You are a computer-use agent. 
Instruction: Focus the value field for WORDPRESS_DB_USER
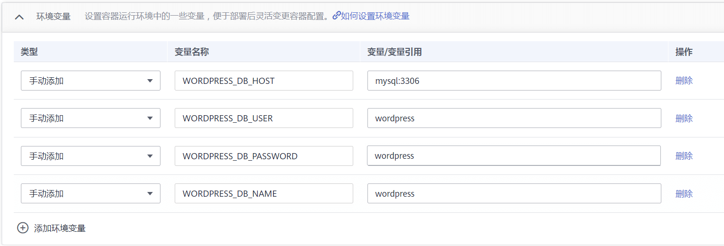514,118
